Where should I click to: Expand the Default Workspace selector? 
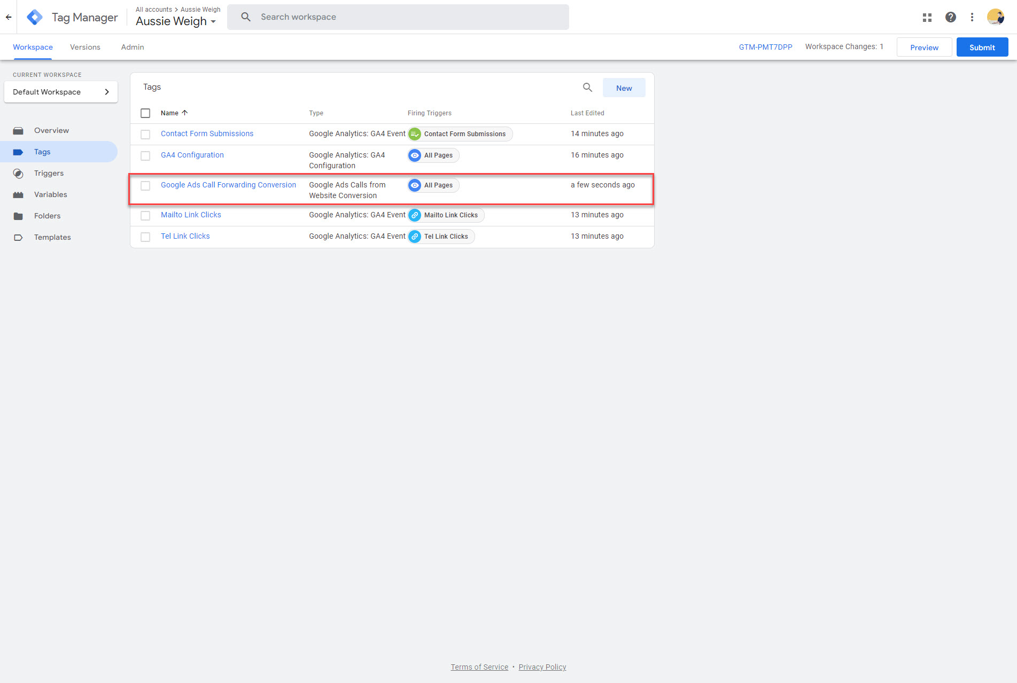point(61,92)
